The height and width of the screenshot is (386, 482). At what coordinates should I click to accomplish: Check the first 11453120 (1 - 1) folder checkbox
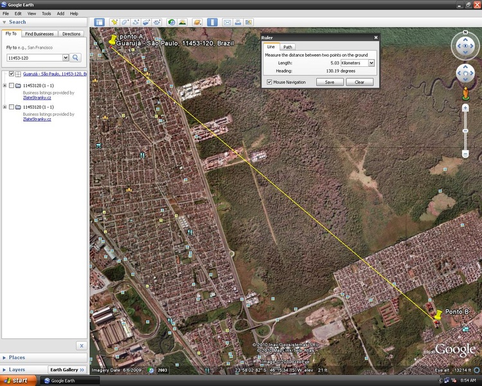(x=12, y=86)
